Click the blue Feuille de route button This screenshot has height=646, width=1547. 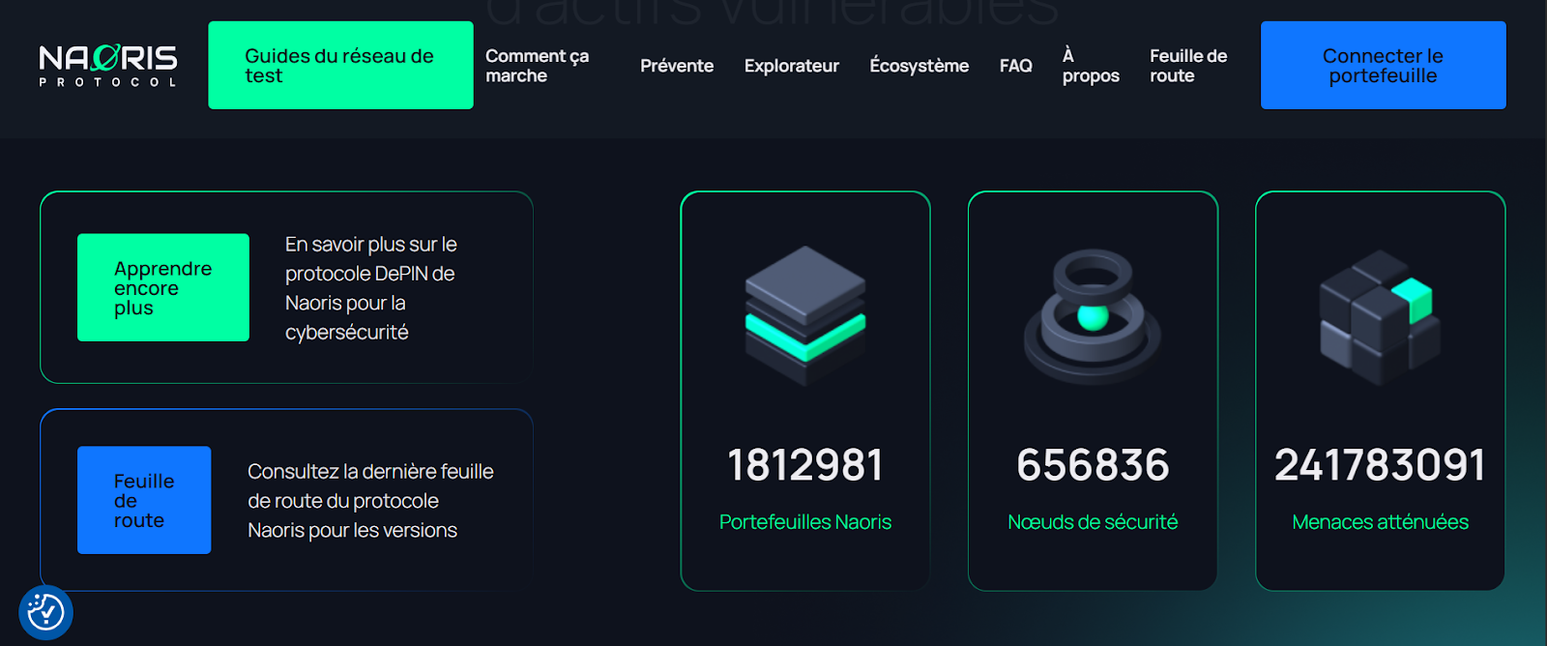[144, 500]
